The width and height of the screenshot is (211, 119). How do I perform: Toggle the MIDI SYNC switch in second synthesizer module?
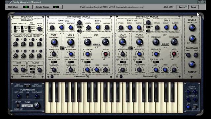148,27
